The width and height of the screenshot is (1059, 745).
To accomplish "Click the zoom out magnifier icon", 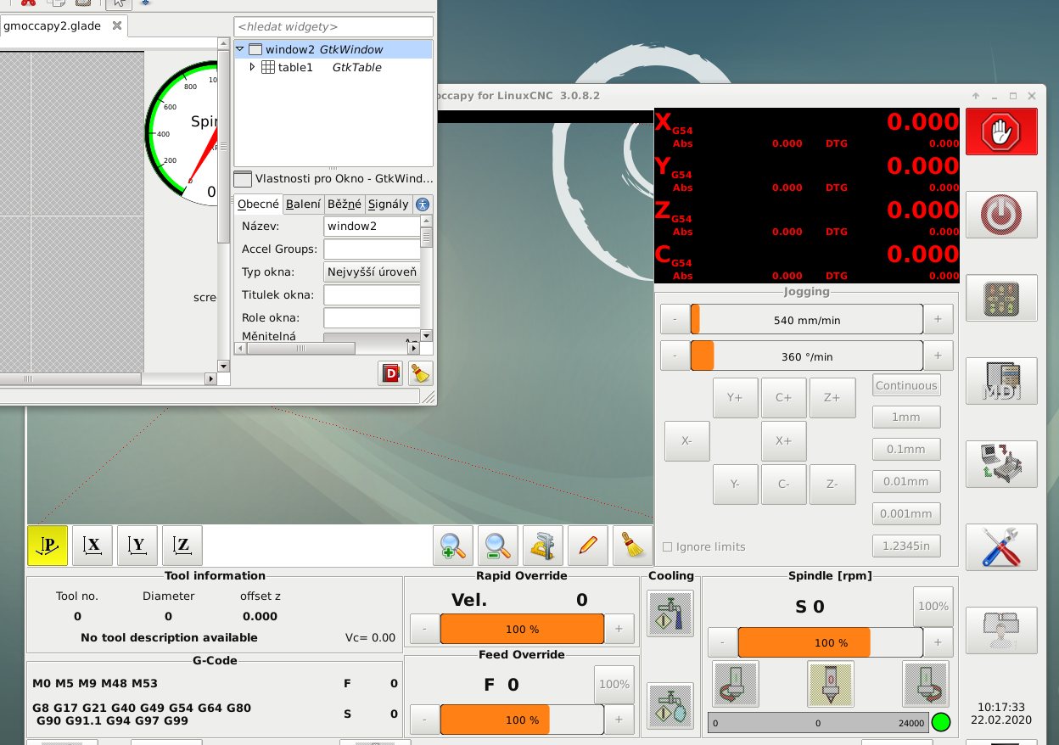I will [x=498, y=546].
